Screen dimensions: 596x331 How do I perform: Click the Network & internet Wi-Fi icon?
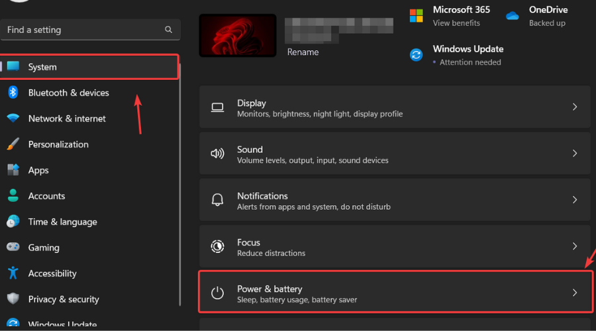coord(13,118)
